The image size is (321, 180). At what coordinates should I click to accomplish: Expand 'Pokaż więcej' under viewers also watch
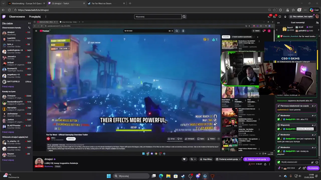pos(8,160)
